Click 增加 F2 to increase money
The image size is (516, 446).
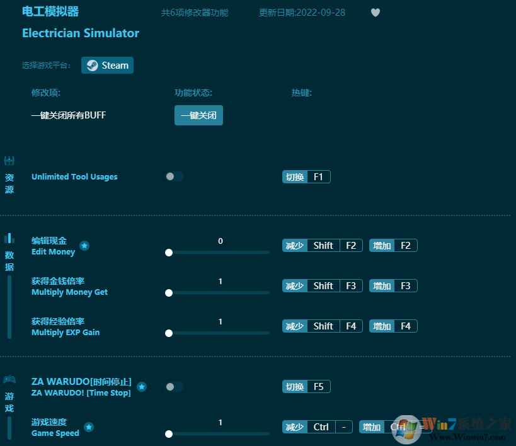pos(393,246)
